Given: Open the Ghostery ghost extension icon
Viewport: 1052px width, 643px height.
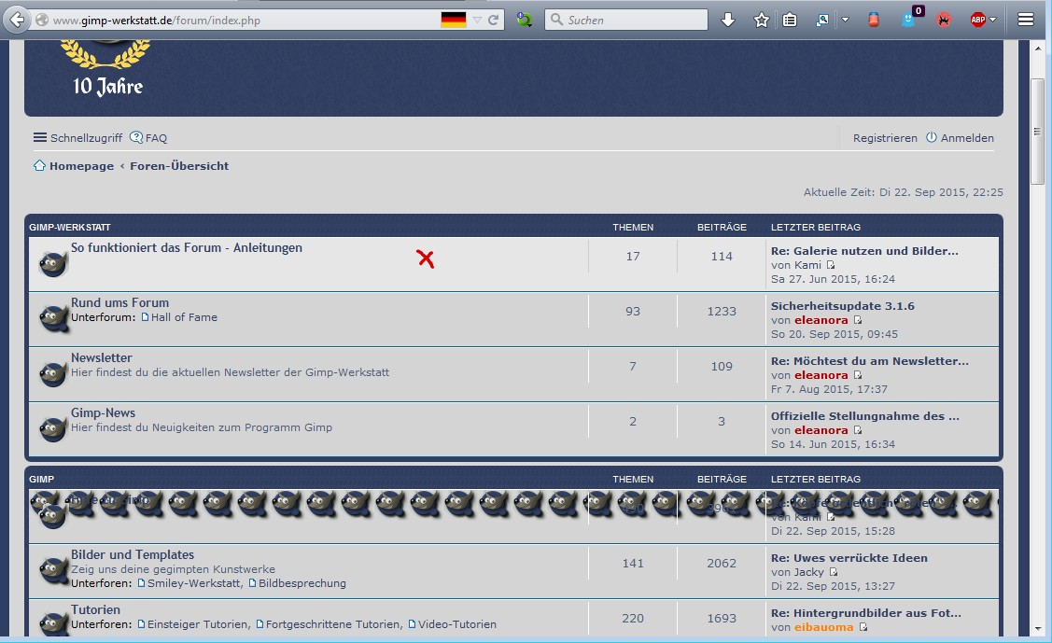Looking at the screenshot, I should tap(908, 21).
